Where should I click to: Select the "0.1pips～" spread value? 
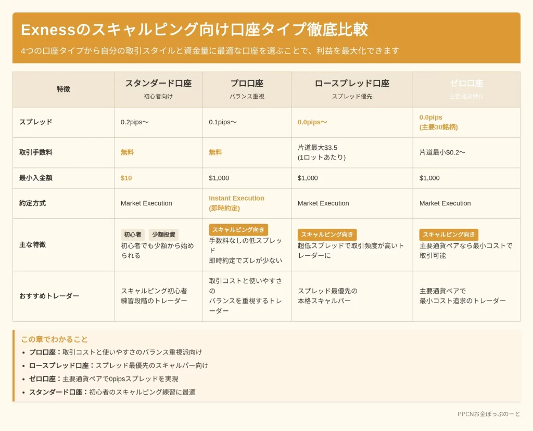point(223,122)
